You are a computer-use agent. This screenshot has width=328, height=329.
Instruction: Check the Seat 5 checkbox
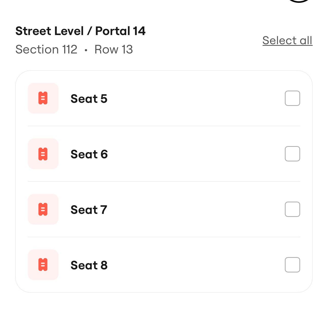(292, 98)
